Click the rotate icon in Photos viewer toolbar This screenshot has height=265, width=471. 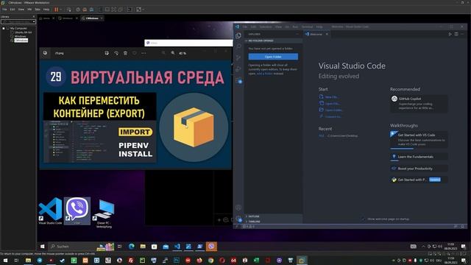(x=116, y=53)
